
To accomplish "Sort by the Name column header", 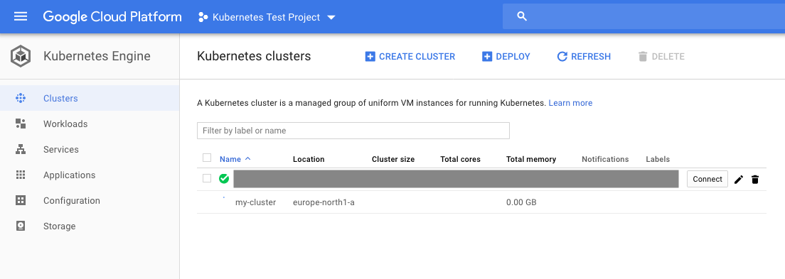I will 230,159.
